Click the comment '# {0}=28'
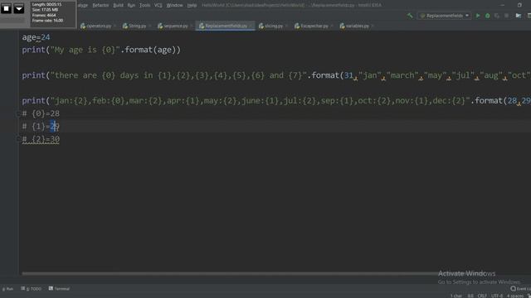The height and width of the screenshot is (298, 531). pos(41,113)
